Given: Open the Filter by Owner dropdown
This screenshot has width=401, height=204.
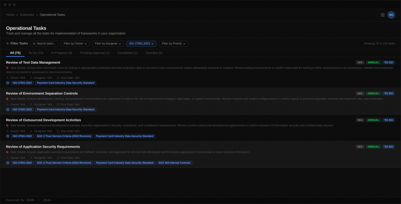Looking at the screenshot, I should (75, 44).
